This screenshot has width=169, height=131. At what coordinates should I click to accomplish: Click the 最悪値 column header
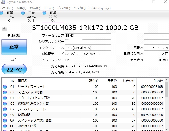(109, 81)
